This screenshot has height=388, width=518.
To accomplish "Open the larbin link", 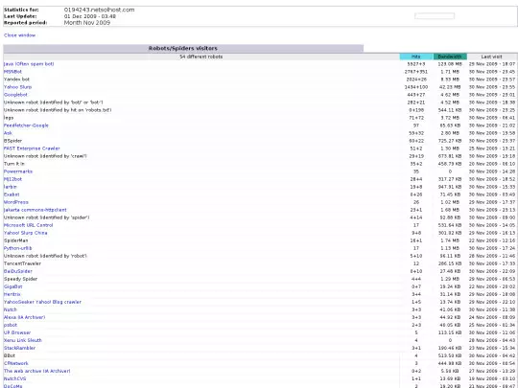I will 11,187.
